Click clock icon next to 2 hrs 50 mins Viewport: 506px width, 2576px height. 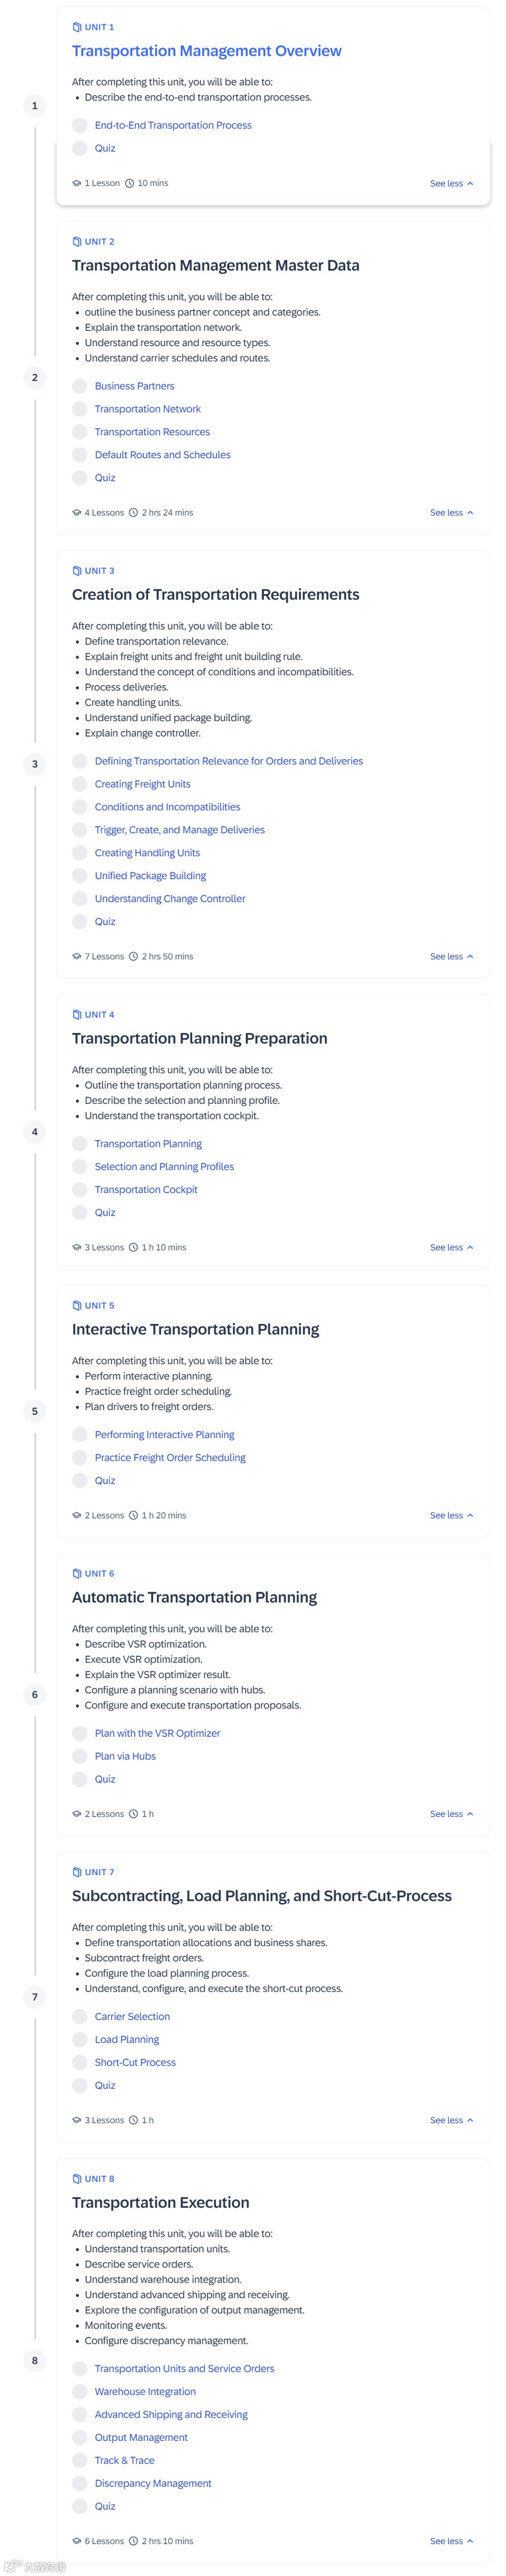(134, 957)
